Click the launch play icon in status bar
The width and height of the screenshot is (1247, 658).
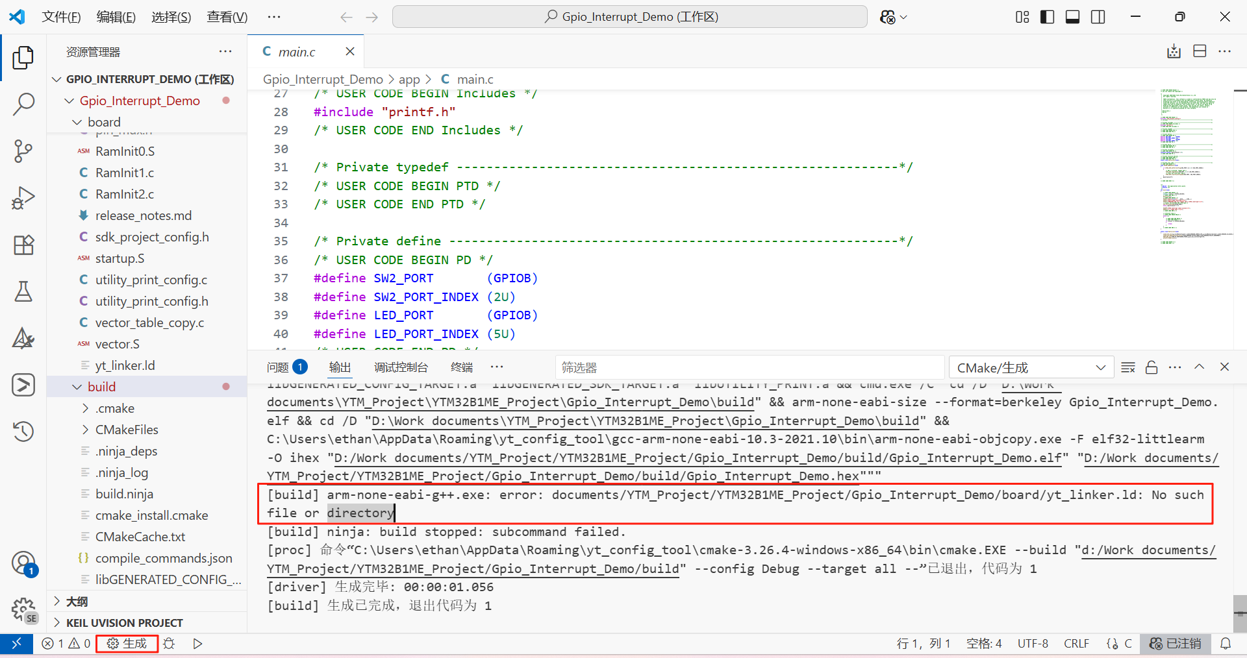(197, 644)
